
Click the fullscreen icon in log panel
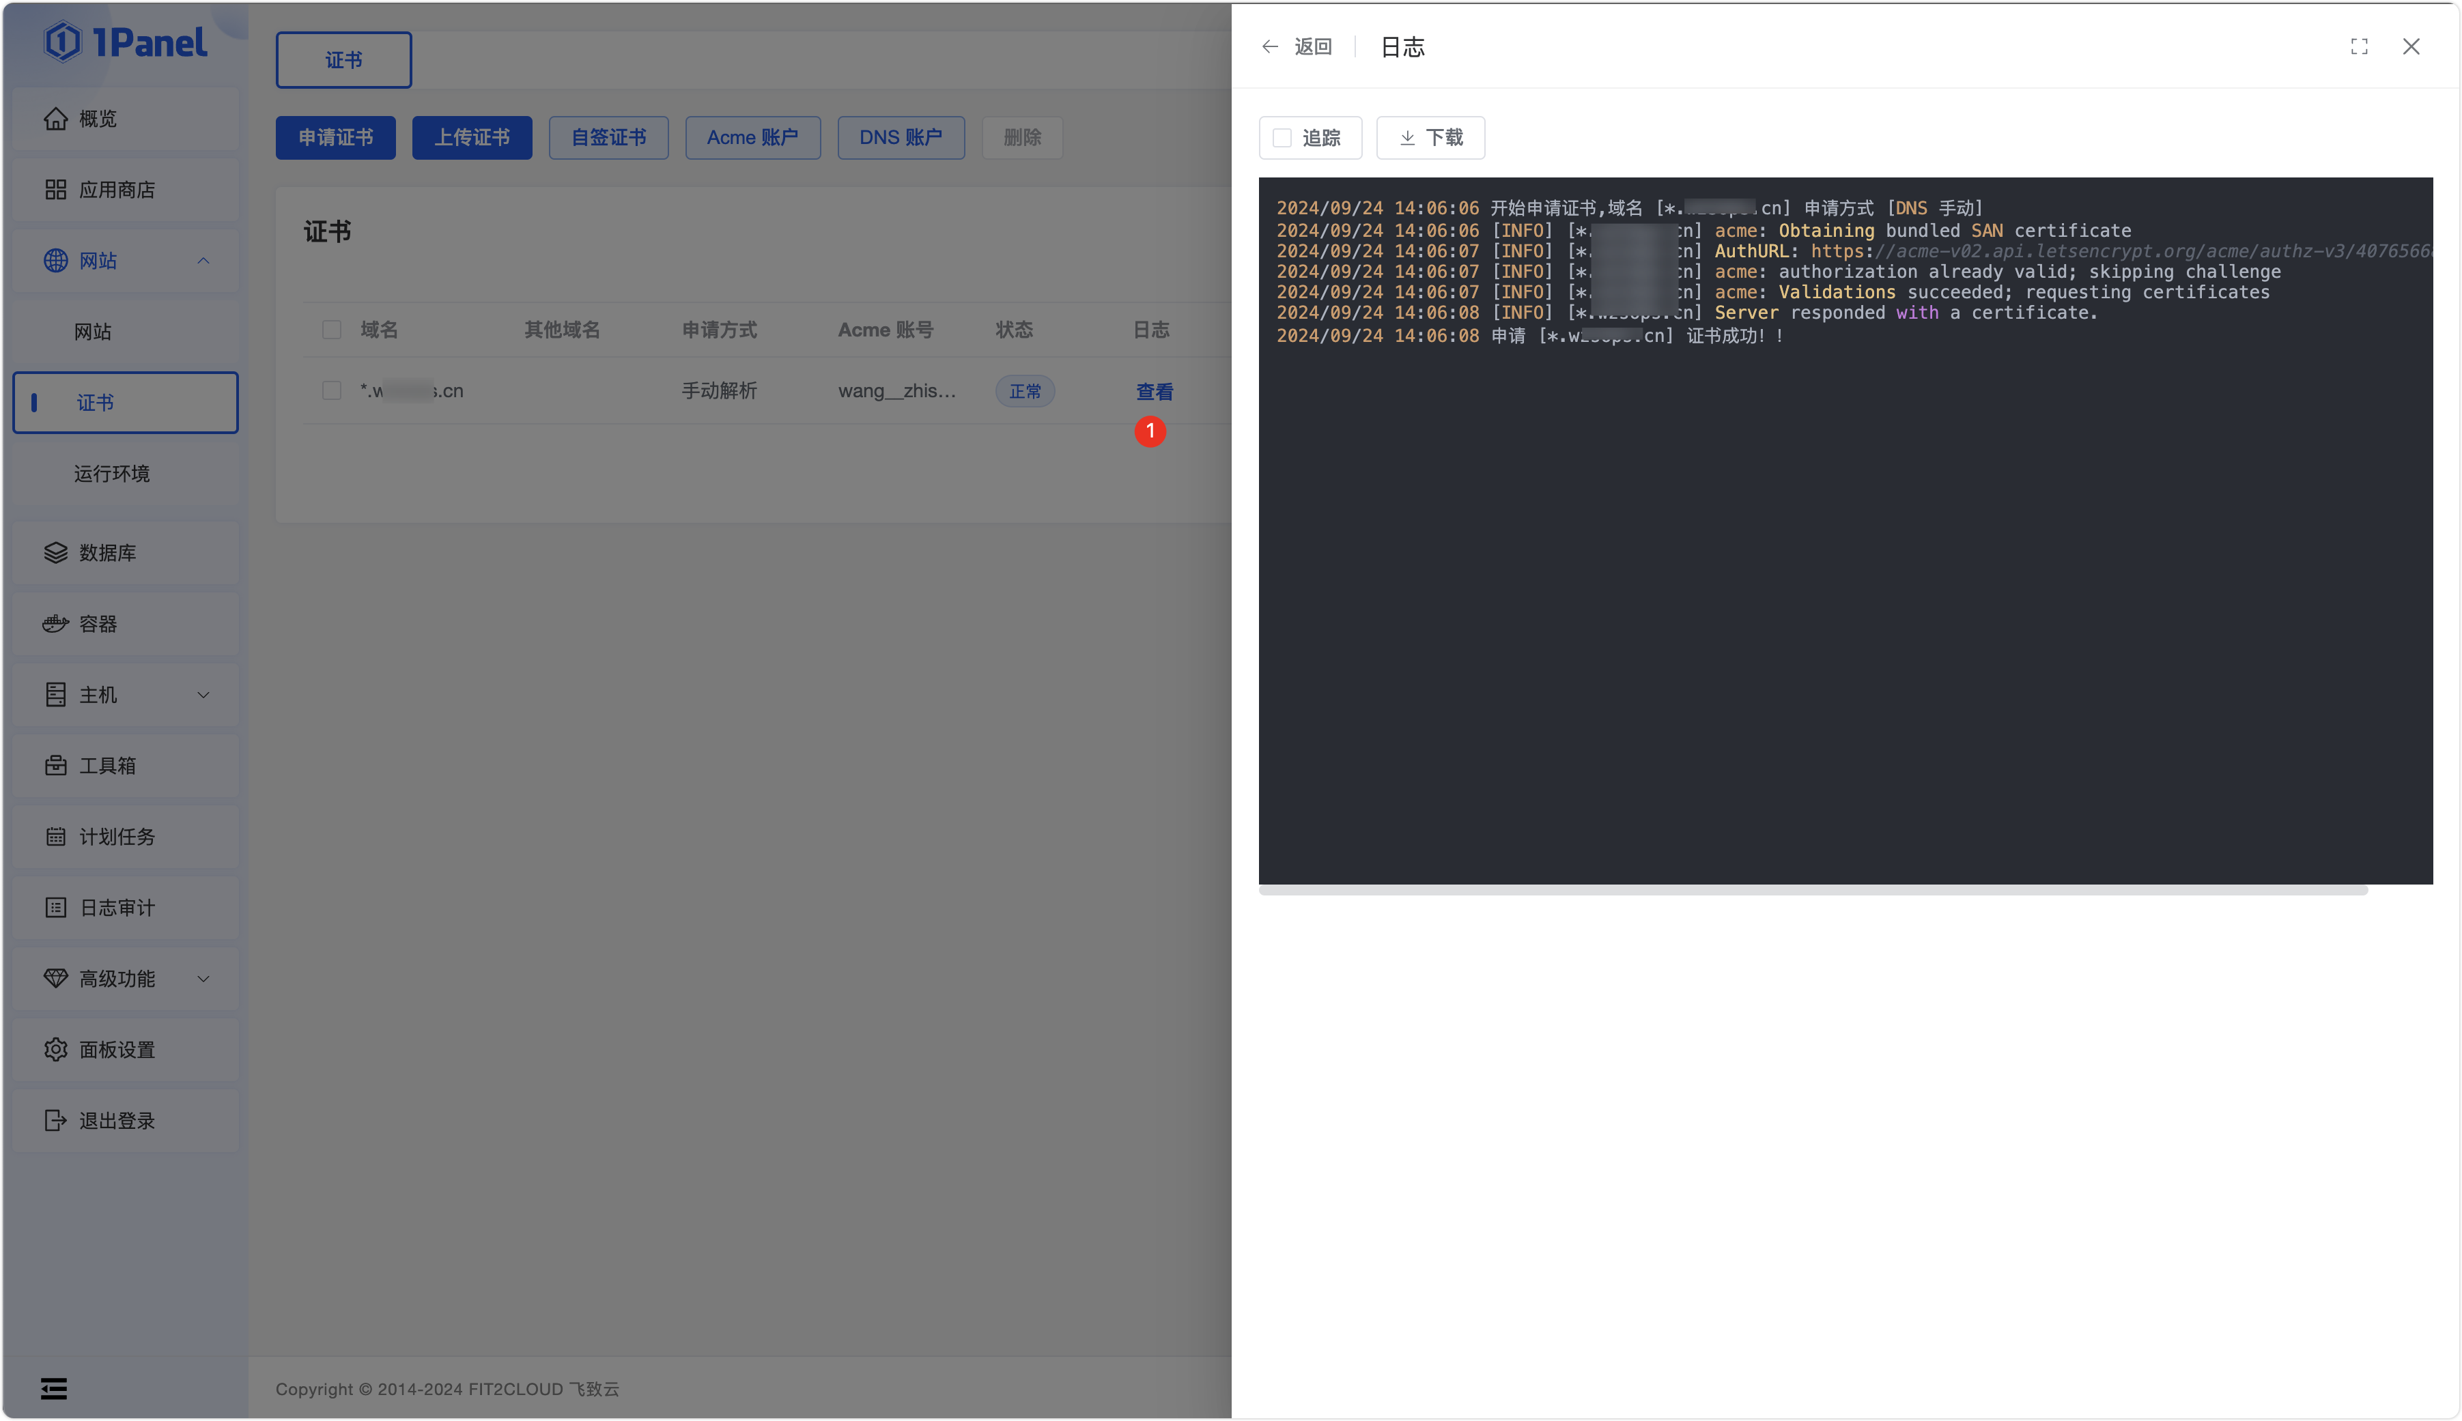[x=2358, y=47]
